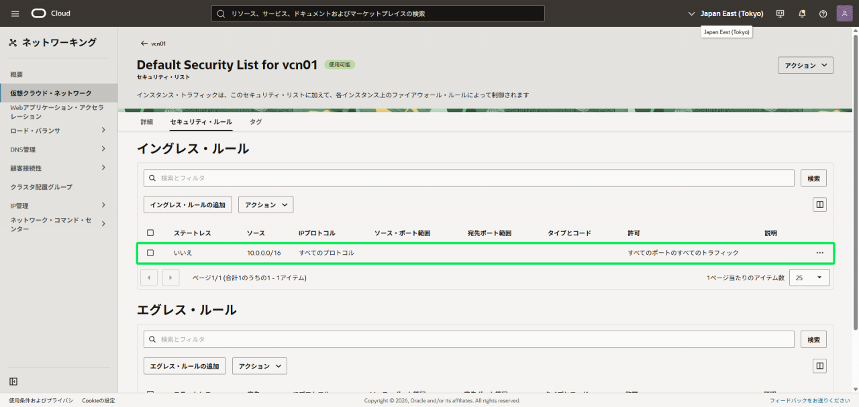Click the タイプとコード column header
859x407 pixels.
click(569, 233)
